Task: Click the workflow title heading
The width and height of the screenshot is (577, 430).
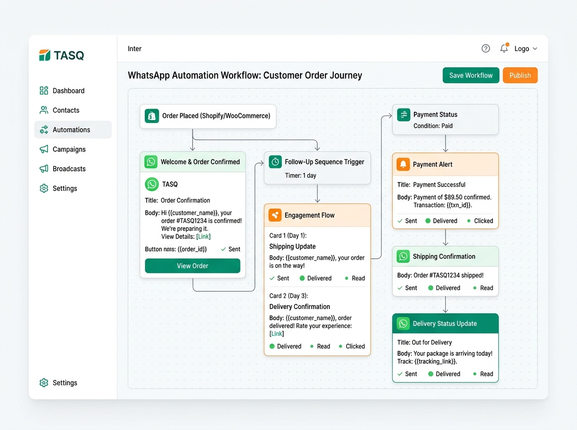Action: point(245,75)
